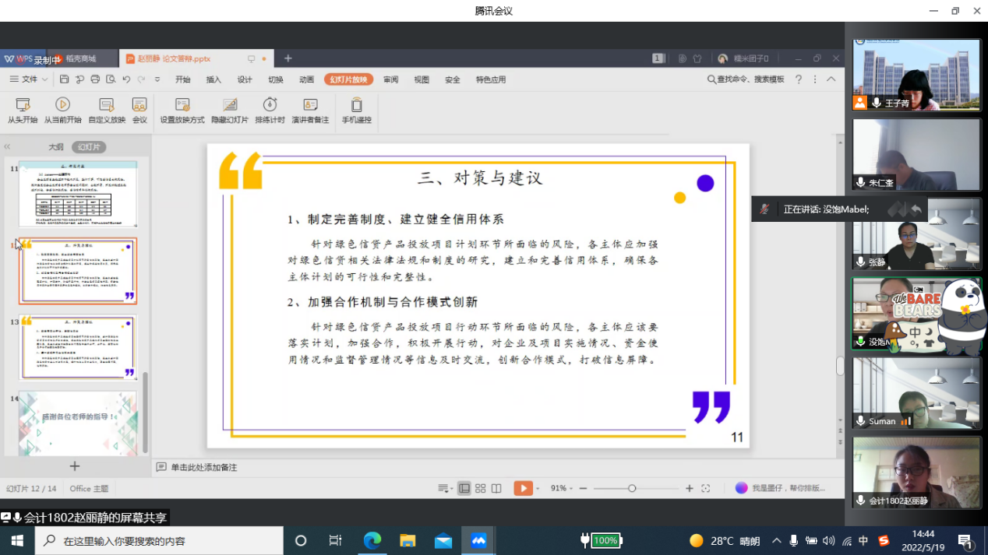The height and width of the screenshot is (555, 988).
Task: Start slideshow from current slide (从当前开始)
Action: tap(62, 110)
